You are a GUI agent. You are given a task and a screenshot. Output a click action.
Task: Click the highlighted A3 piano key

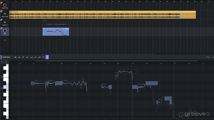(x=6, y=87)
